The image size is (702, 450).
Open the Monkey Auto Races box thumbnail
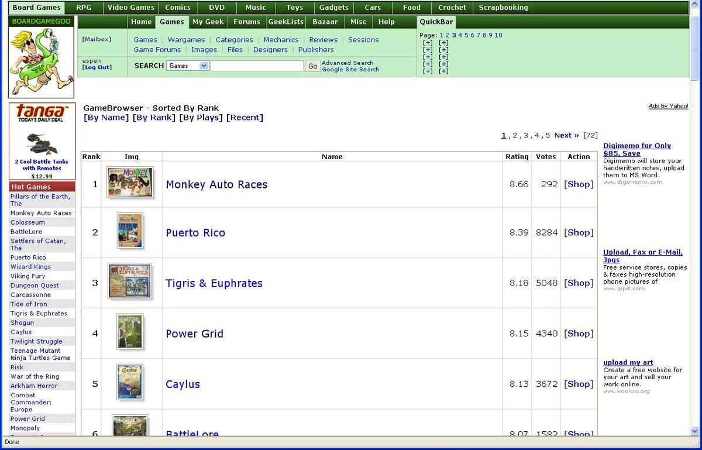pyautogui.click(x=130, y=182)
